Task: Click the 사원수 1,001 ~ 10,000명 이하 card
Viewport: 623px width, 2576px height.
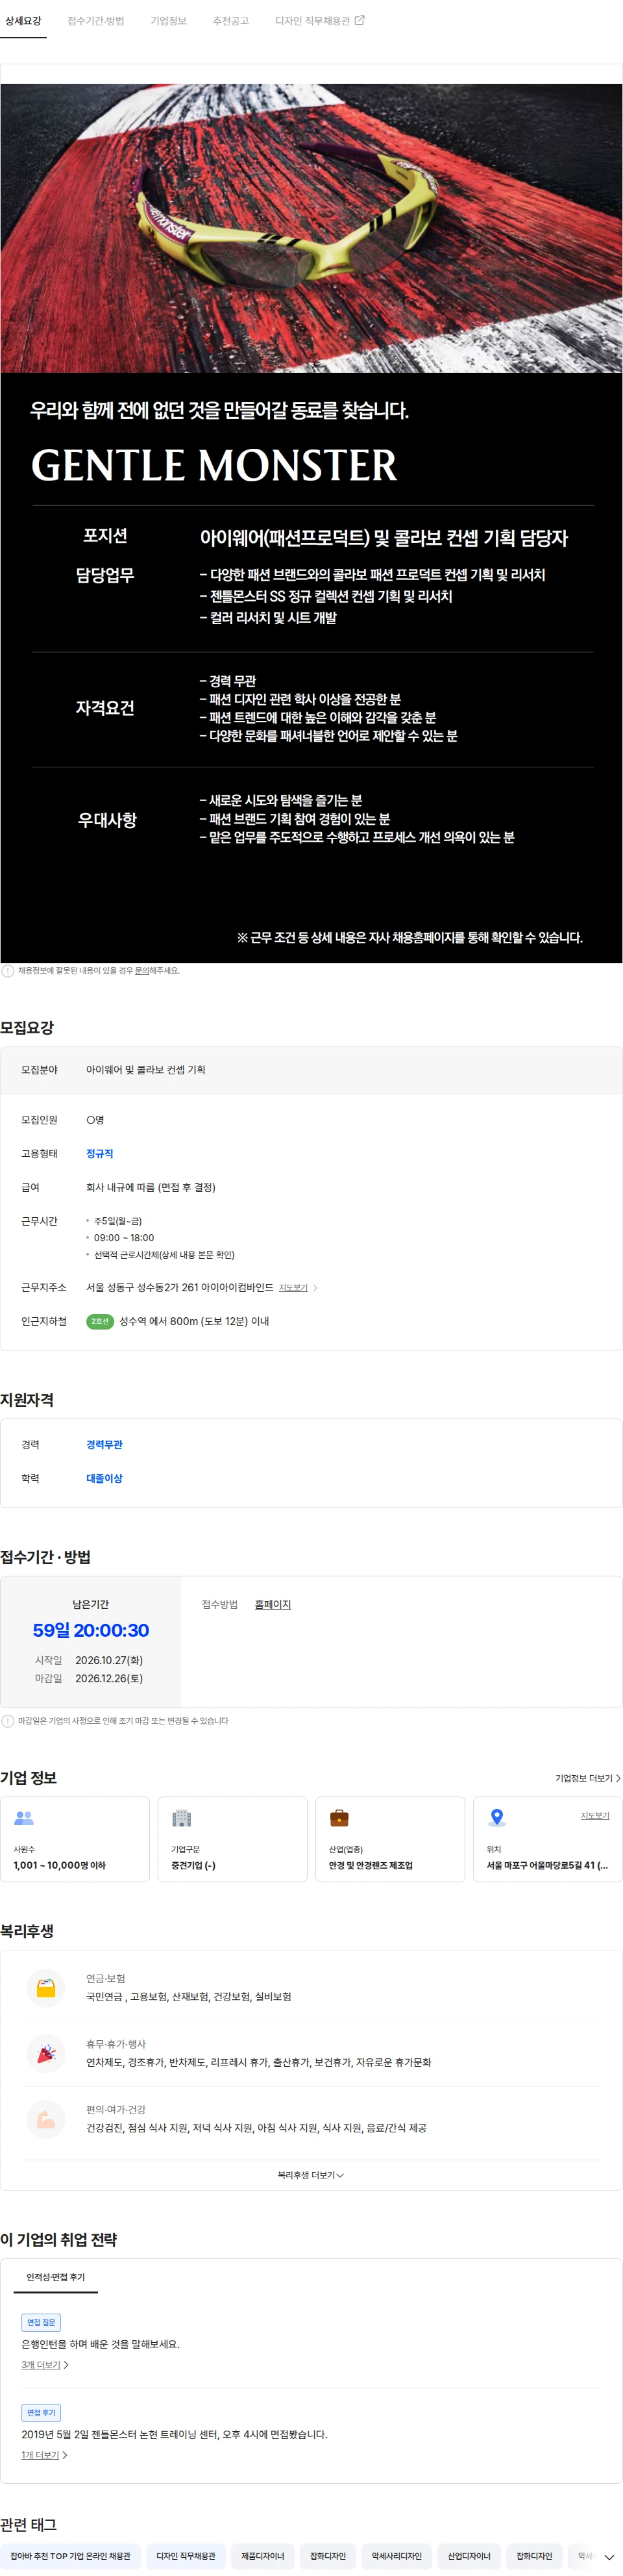Action: (x=75, y=1839)
